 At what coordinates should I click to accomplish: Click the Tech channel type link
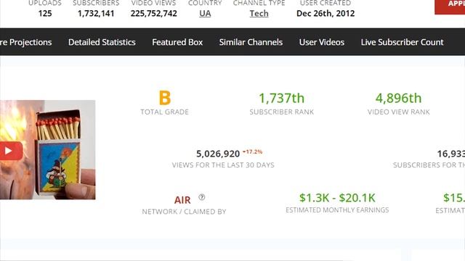pyautogui.click(x=259, y=14)
